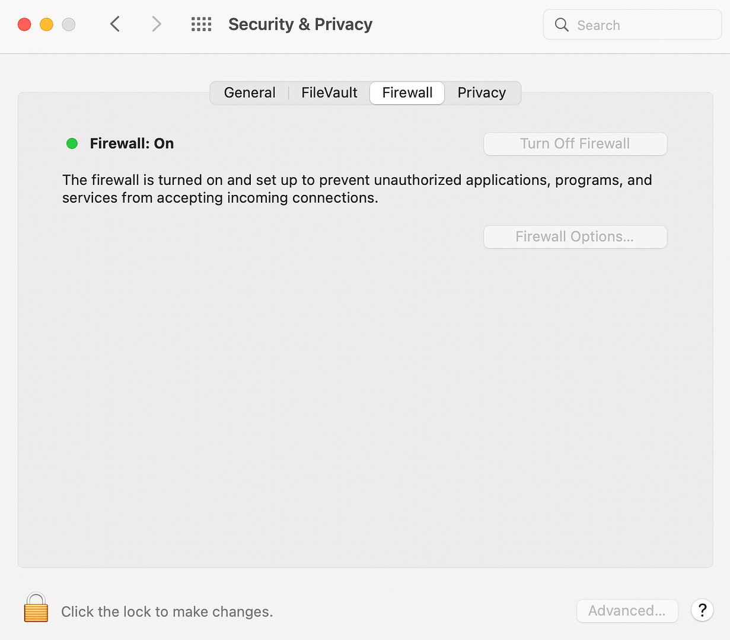Image resolution: width=730 pixels, height=640 pixels.
Task: Toggle the firewall off via its button
Action: point(575,143)
